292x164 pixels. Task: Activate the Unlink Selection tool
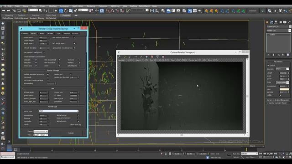pyautogui.click(x=19, y=10)
